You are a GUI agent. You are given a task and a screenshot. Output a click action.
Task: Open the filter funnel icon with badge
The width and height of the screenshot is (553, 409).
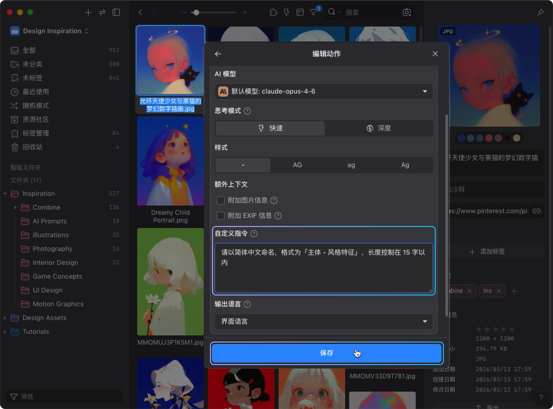(313, 12)
